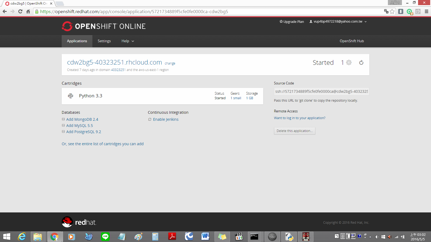Open the Windows Start button
The image size is (431, 242).
[x=7, y=237]
